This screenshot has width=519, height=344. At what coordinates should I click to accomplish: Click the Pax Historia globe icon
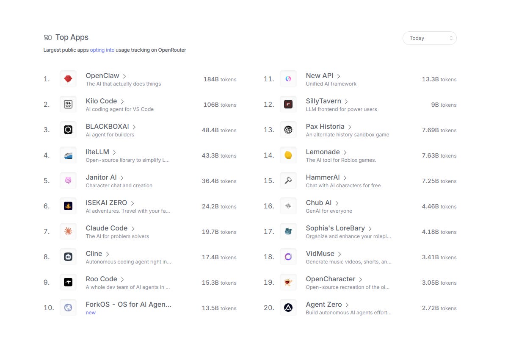click(288, 130)
